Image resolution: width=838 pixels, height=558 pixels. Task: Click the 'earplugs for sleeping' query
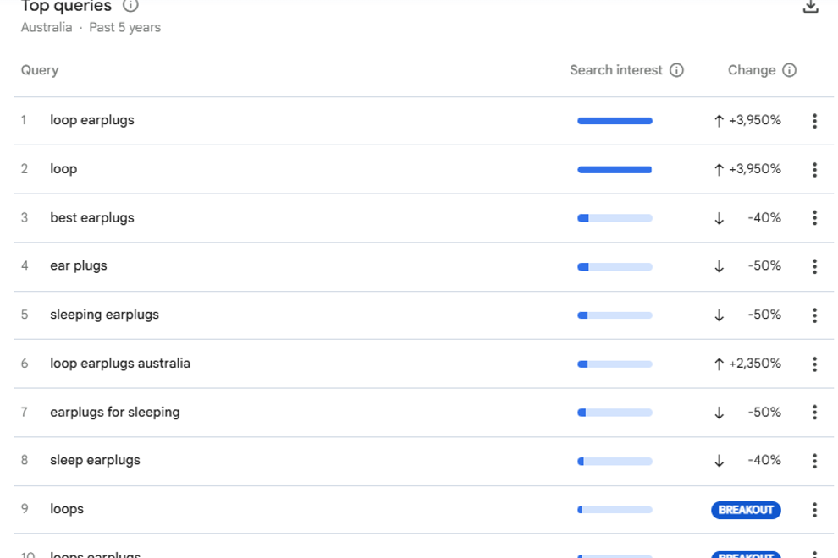tap(115, 413)
